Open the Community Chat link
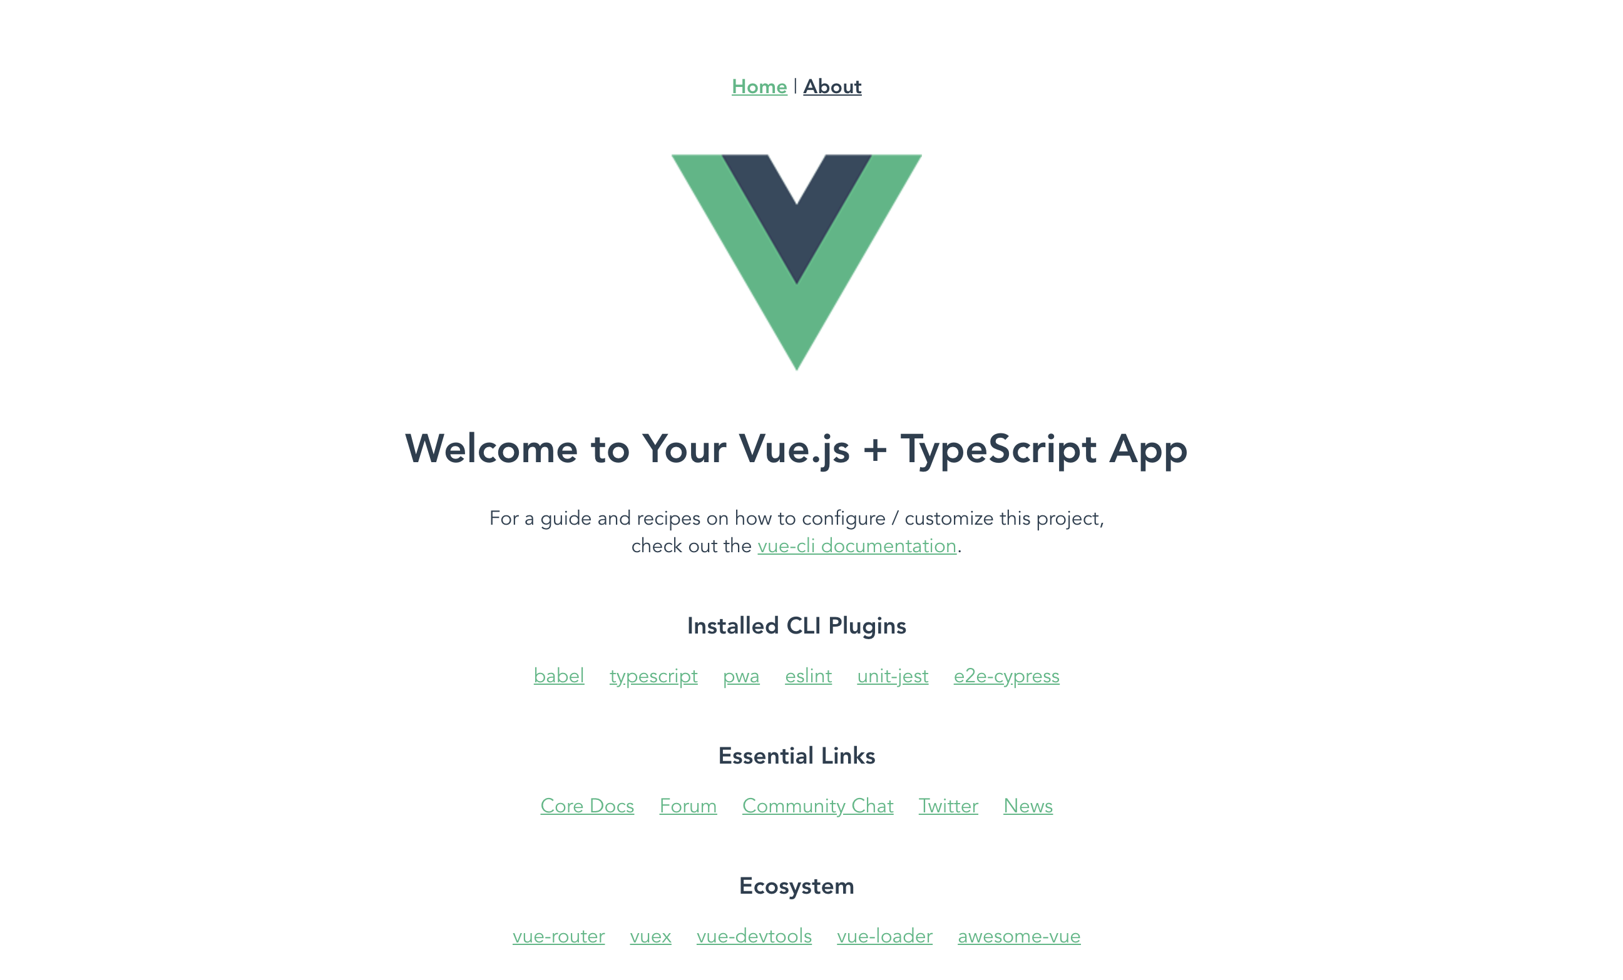The image size is (1623, 980). pos(817,805)
